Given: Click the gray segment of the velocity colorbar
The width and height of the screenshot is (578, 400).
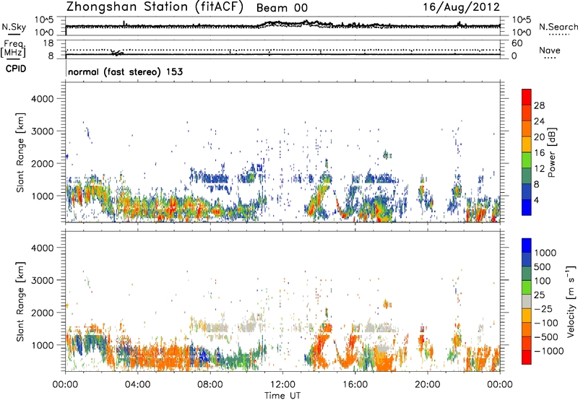Looking at the screenshot, I should tap(527, 301).
